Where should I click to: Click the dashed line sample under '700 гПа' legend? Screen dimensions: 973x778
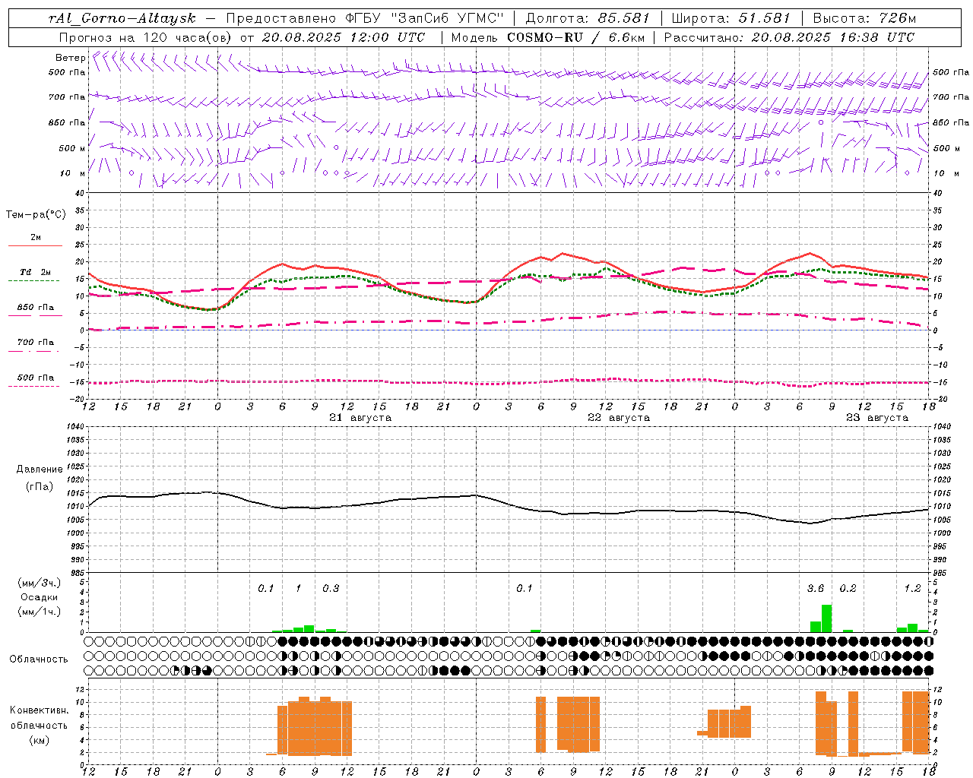35,351
